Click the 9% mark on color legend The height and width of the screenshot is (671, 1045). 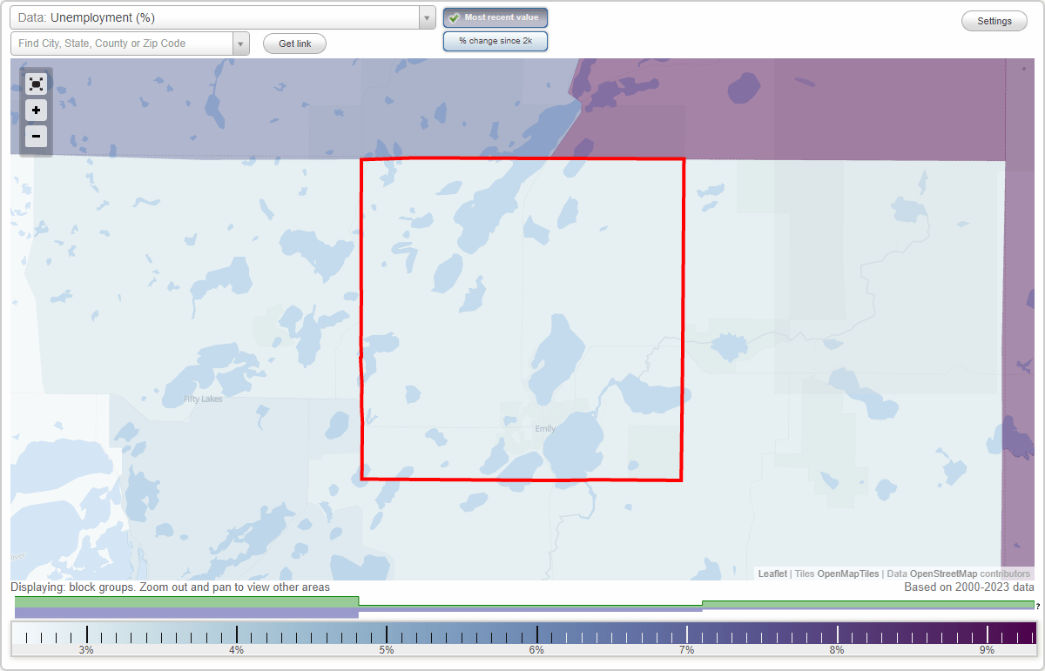(987, 650)
